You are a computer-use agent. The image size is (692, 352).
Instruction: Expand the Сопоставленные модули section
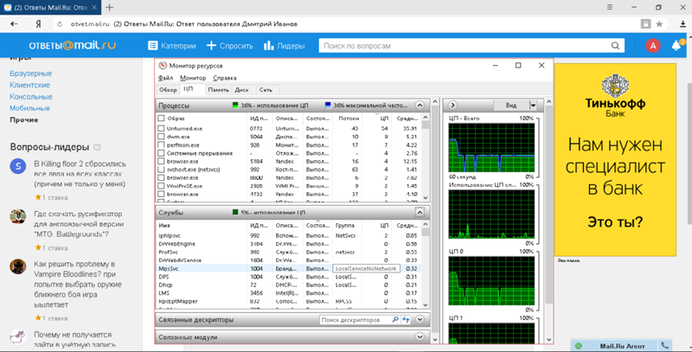420,337
